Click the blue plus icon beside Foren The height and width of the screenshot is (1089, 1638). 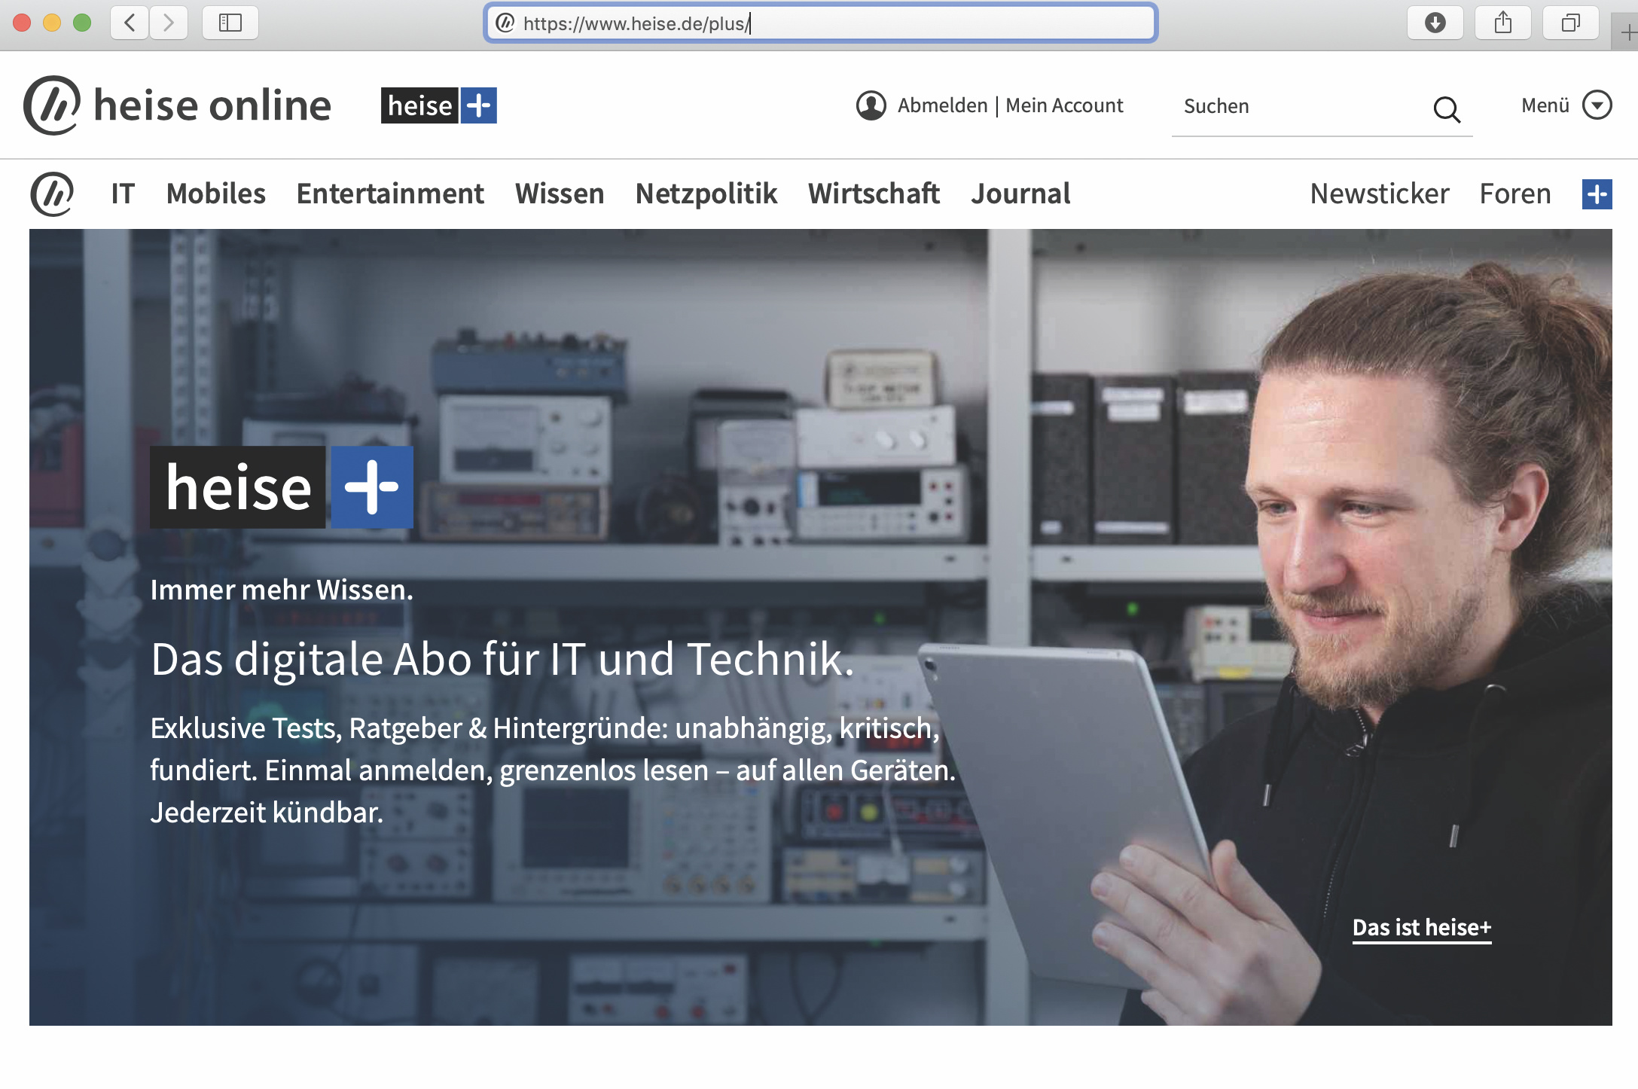1597,194
